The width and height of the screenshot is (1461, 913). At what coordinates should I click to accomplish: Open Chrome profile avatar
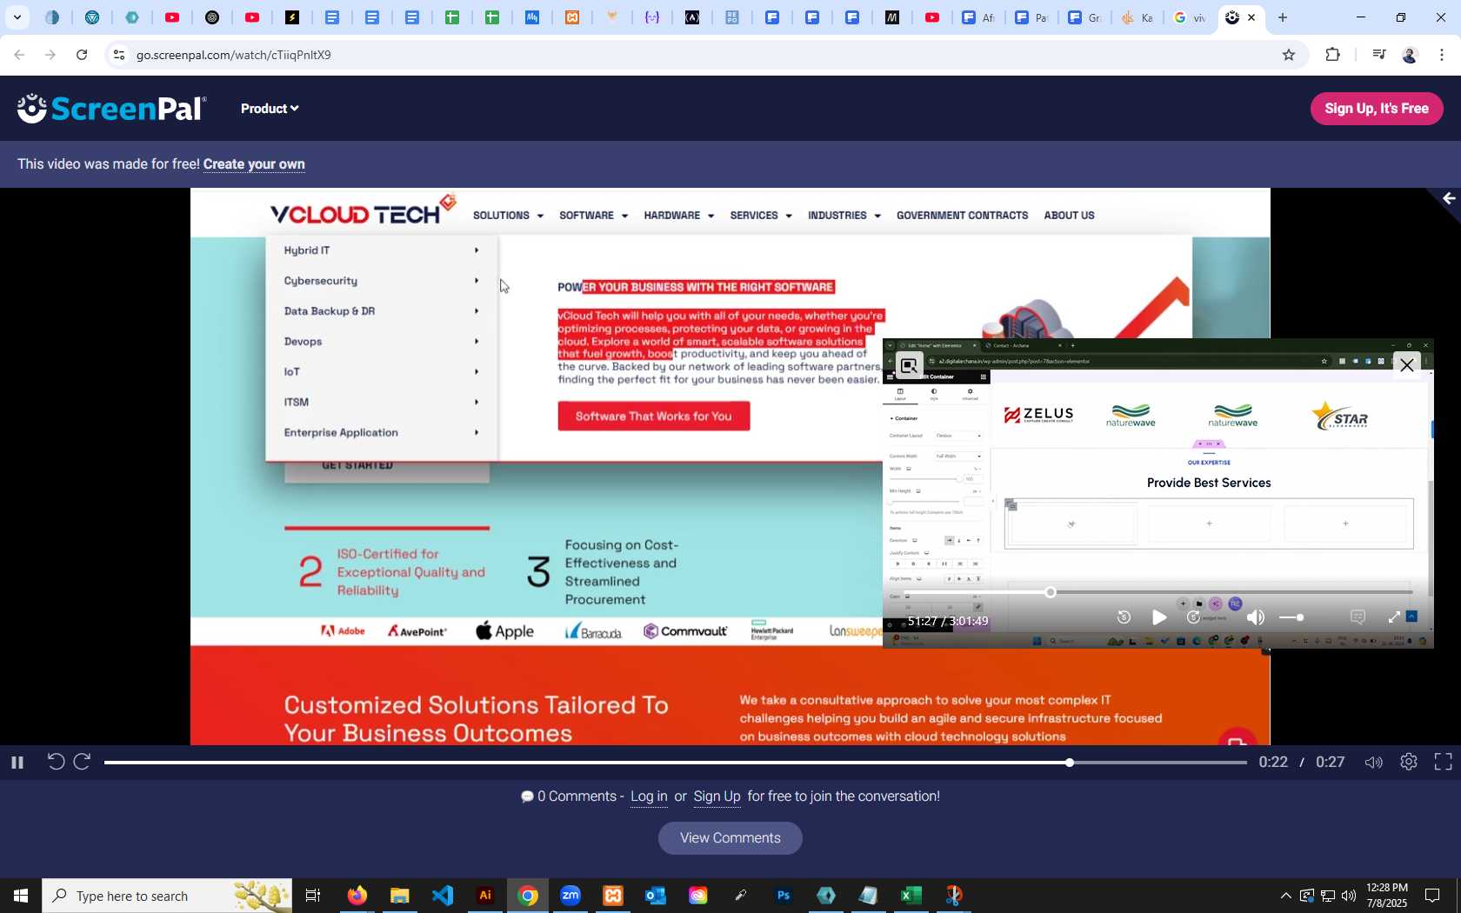[x=1410, y=55]
